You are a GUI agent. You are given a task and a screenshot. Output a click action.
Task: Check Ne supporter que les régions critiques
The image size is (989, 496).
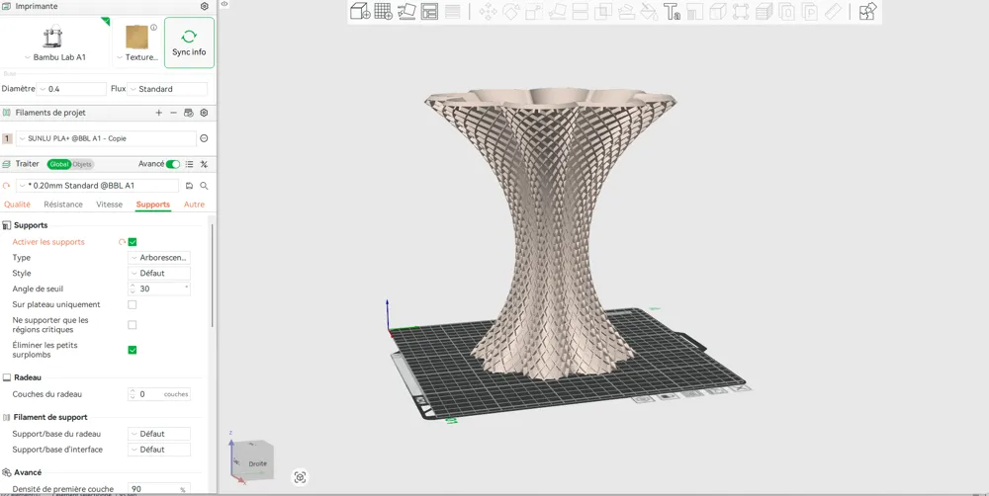click(x=133, y=325)
